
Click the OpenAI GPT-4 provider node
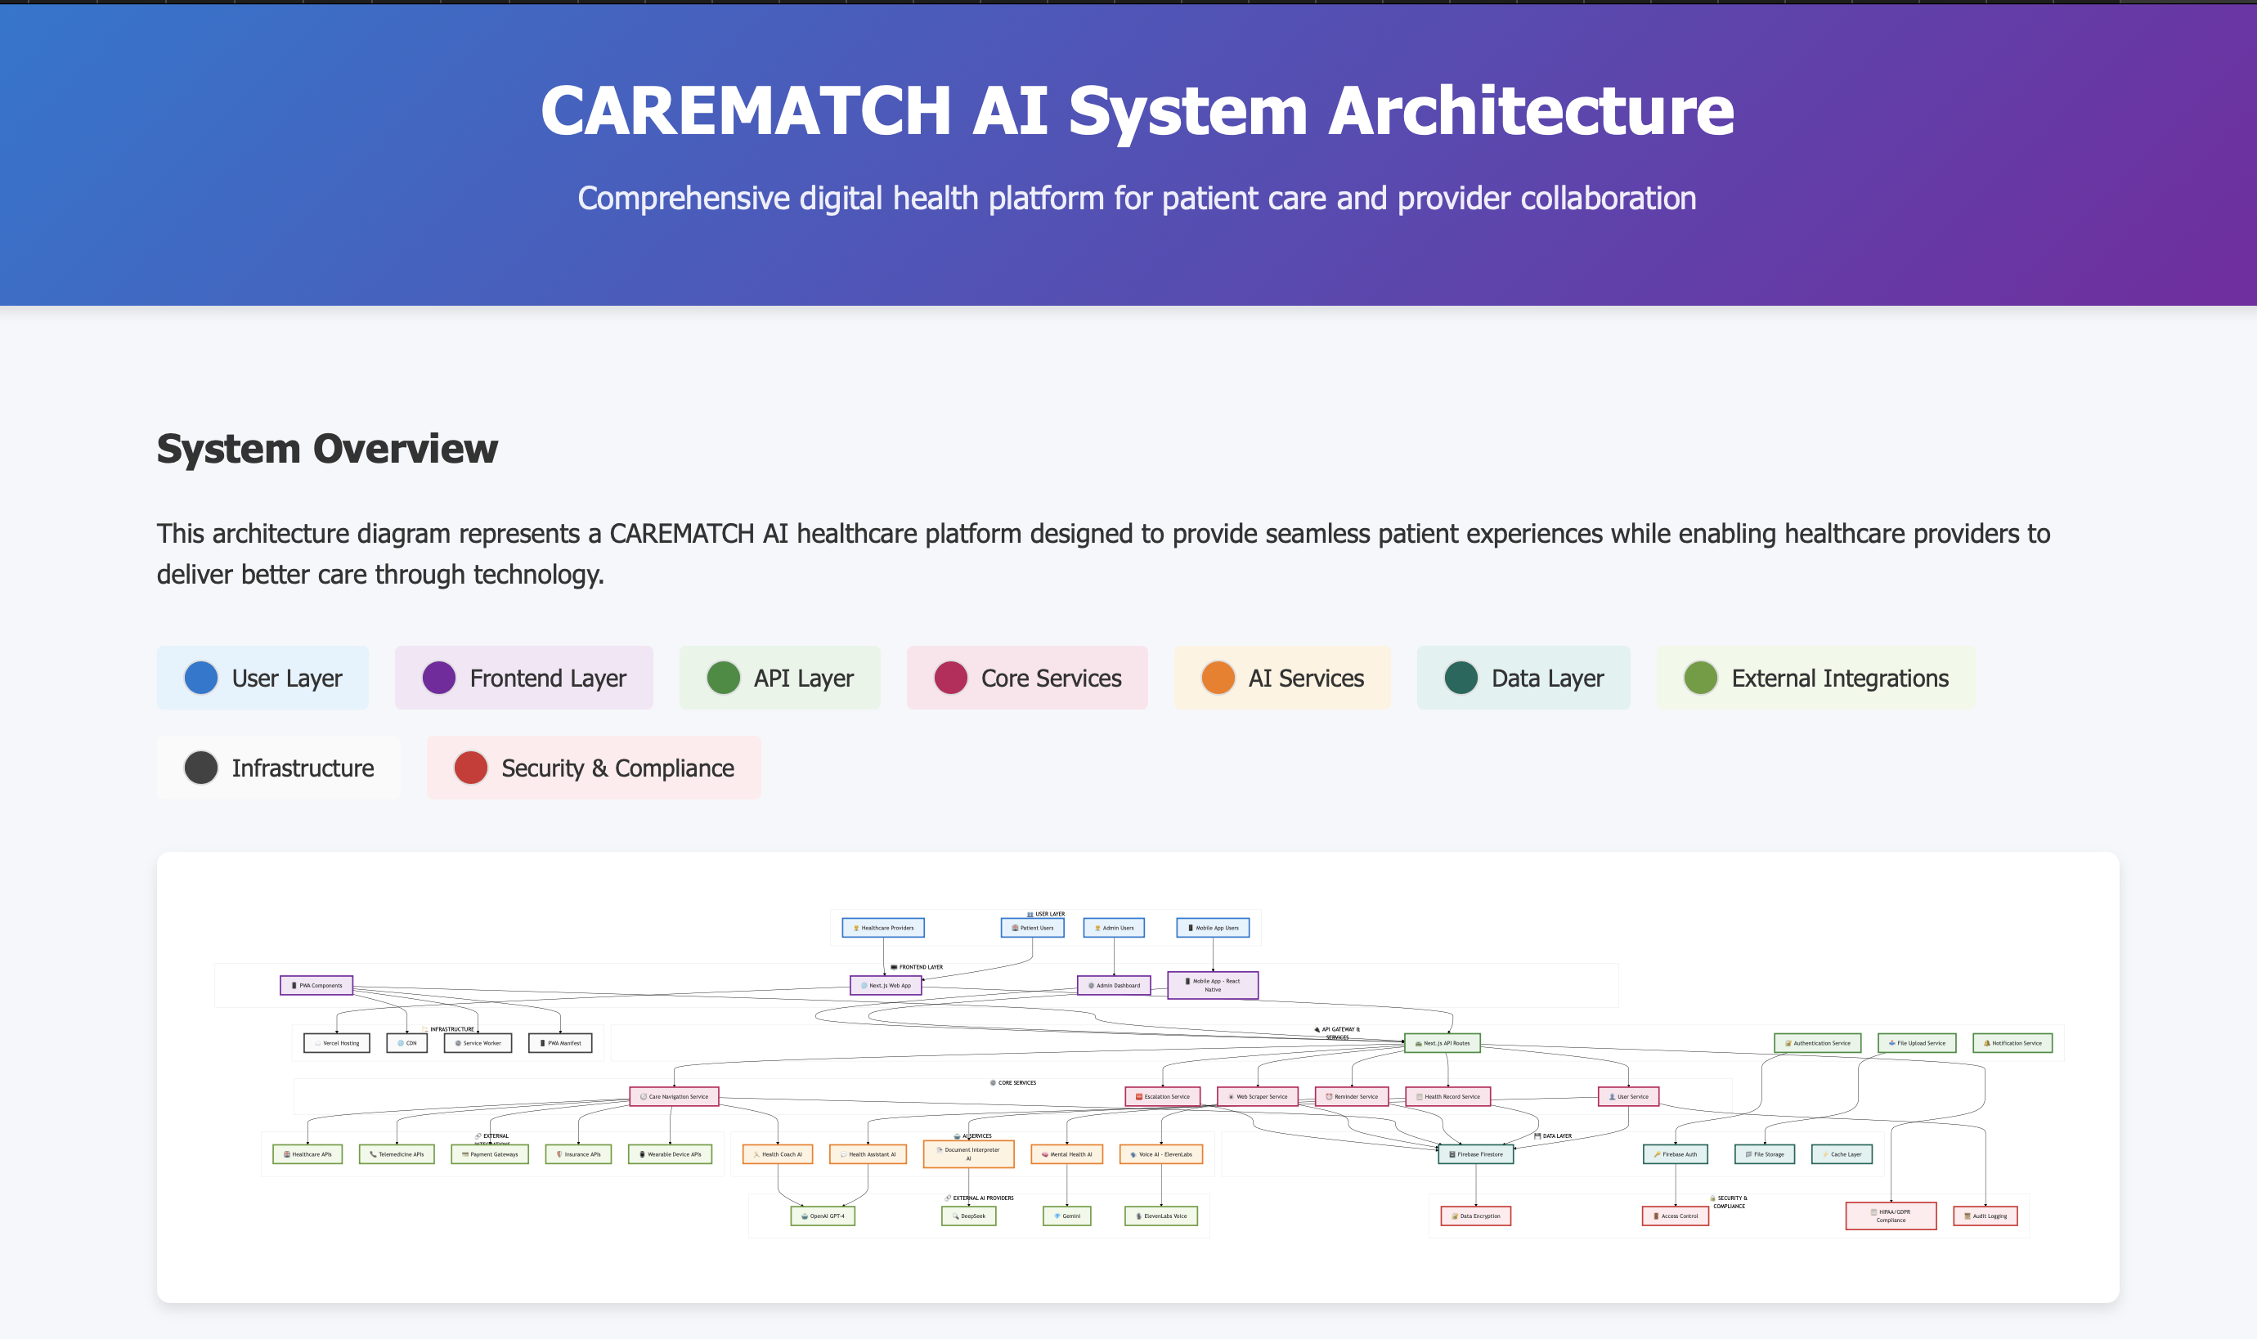click(822, 1216)
